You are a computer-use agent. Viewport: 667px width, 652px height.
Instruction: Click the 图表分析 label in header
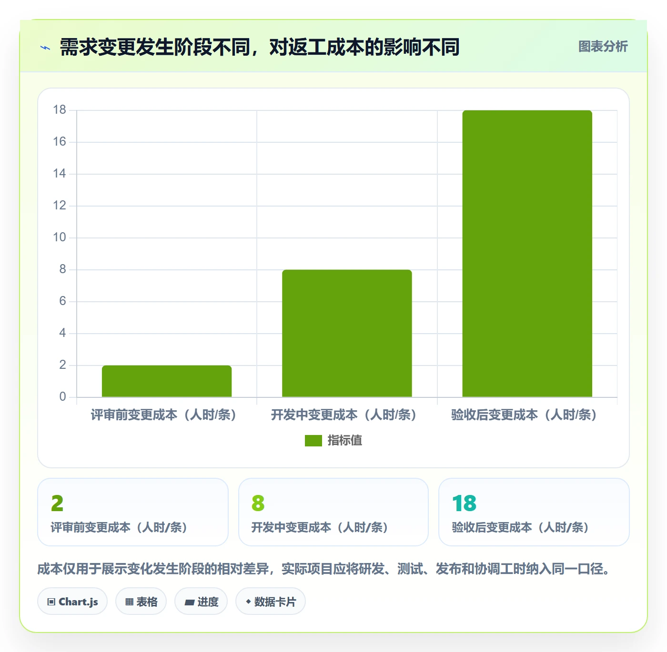(603, 46)
